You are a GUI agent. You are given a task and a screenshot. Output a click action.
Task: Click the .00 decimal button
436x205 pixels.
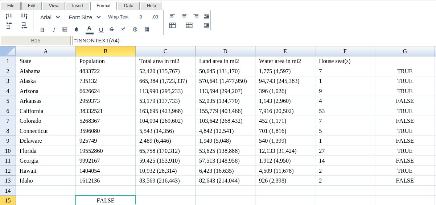pyautogui.click(x=155, y=17)
